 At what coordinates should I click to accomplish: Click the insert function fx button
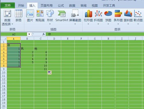tap(43, 34)
